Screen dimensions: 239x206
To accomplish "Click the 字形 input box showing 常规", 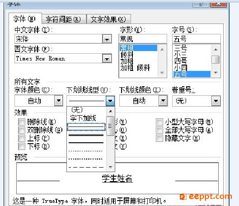I will click(143, 39).
